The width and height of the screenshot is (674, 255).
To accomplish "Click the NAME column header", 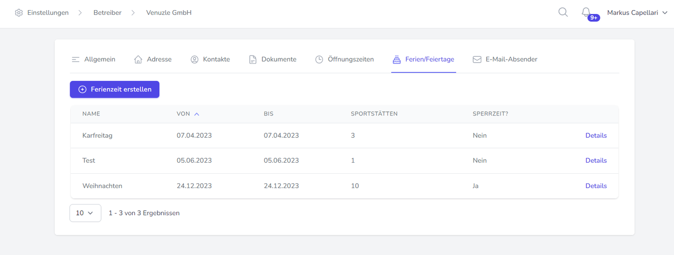I will [91, 114].
